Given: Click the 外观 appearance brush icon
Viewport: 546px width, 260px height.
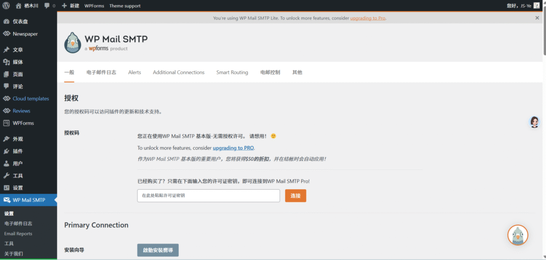Looking at the screenshot, I should (x=6, y=139).
